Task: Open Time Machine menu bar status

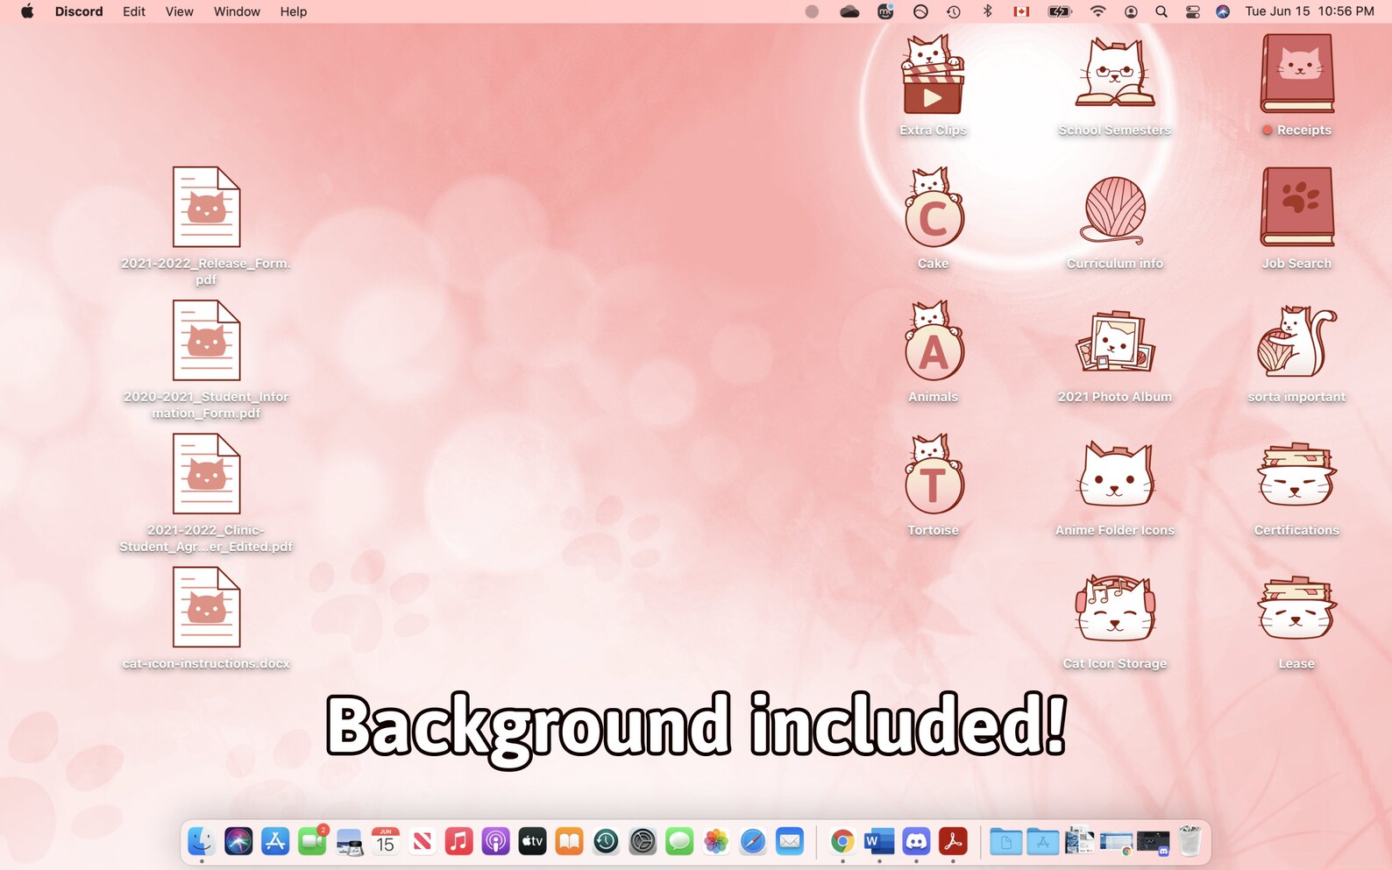Action: coord(954,11)
